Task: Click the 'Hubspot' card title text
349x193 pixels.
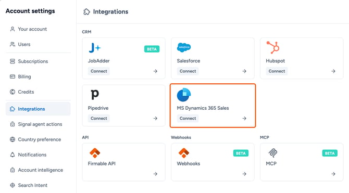Action: point(276,61)
